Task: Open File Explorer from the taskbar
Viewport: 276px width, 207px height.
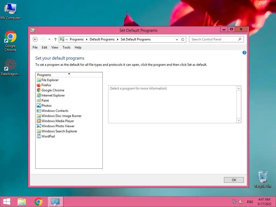Action: tap(22, 202)
